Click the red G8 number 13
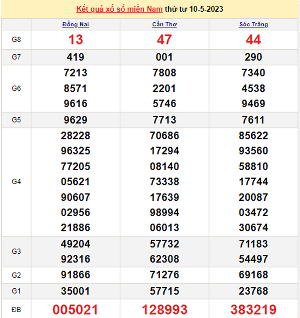Image resolution: width=300 pixels, height=318 pixels. (x=75, y=40)
